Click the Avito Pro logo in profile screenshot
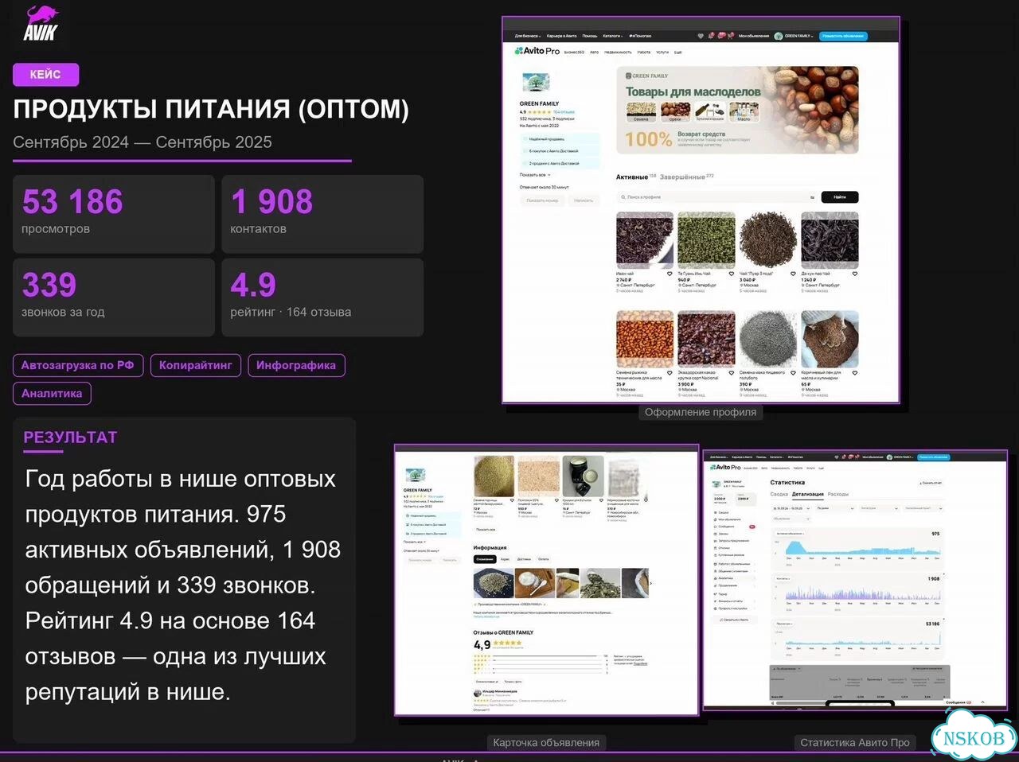Viewport: 1019px width, 762px height. [537, 51]
